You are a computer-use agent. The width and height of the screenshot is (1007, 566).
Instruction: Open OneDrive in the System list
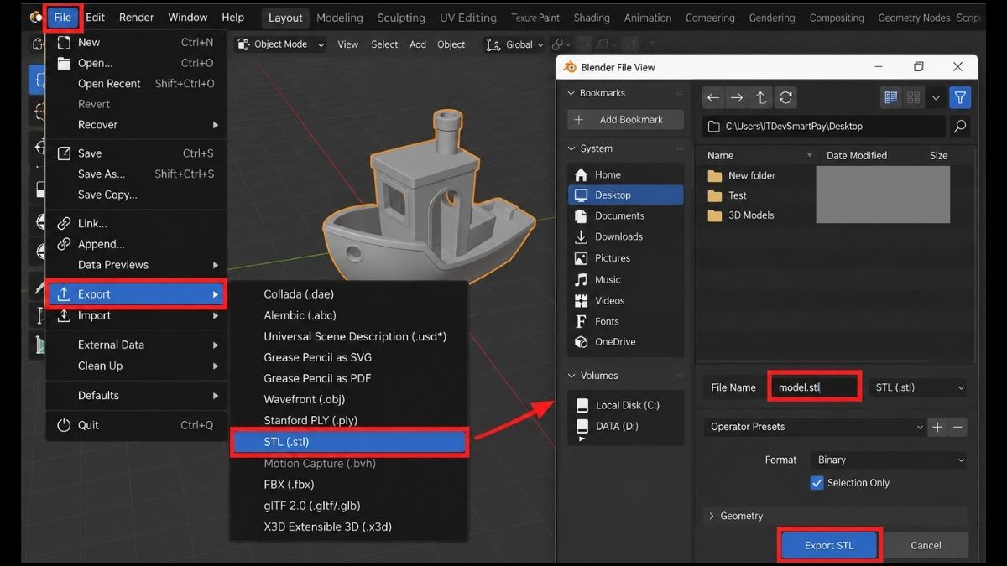[625, 342]
